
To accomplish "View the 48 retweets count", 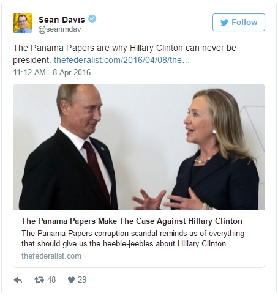I will point(51,279).
